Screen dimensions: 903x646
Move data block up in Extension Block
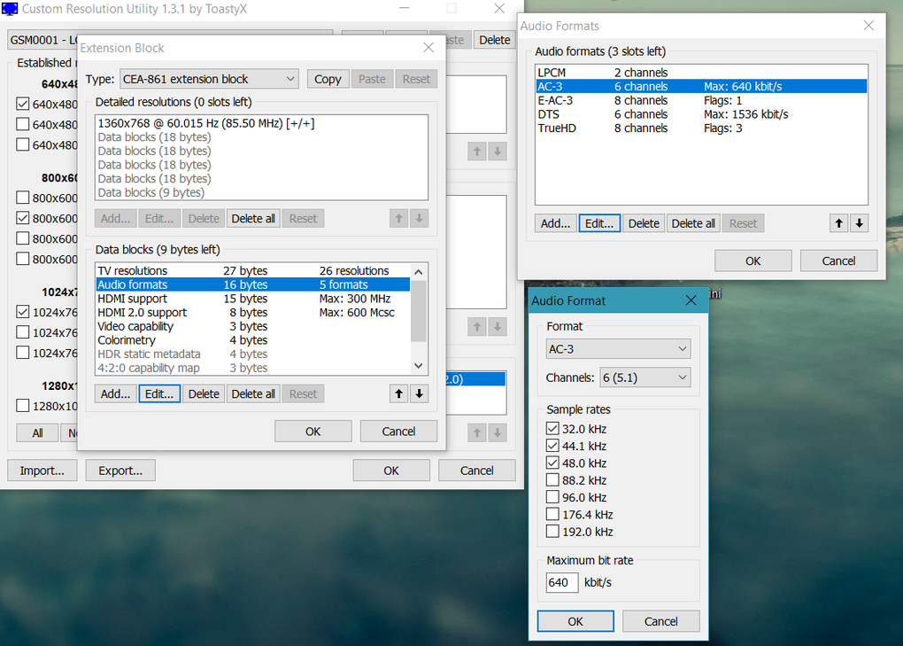[x=398, y=393]
